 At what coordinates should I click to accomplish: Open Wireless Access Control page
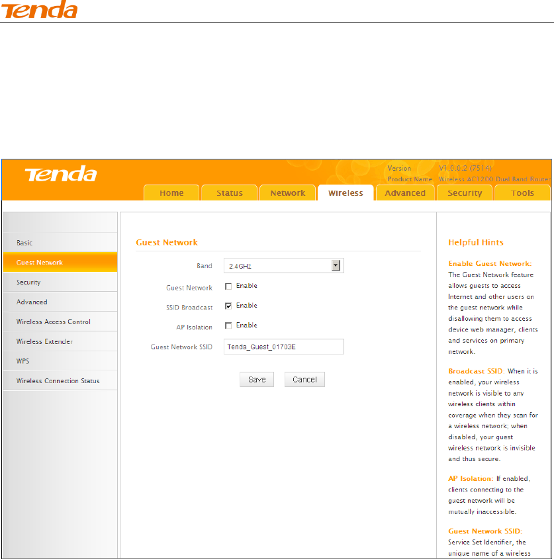click(x=60, y=322)
